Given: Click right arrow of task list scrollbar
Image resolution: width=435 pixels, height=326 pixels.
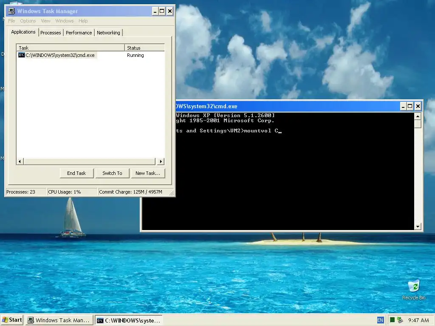Looking at the screenshot, I should (x=161, y=161).
